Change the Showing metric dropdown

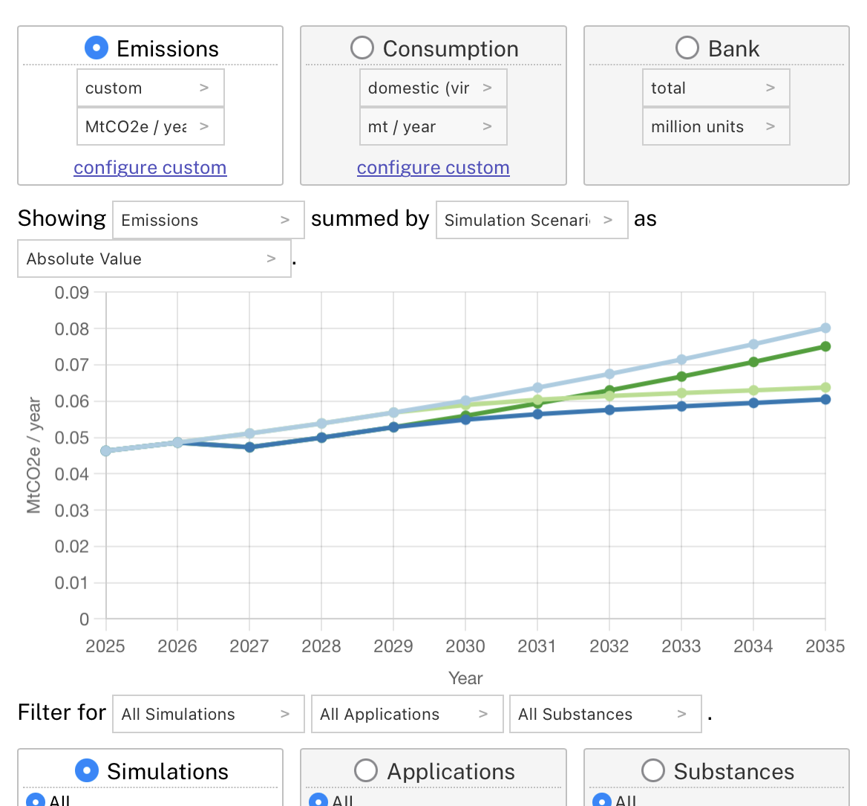click(x=208, y=220)
